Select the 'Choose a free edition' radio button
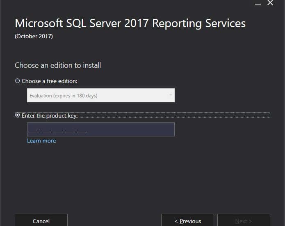This screenshot has width=285, height=226. point(17,81)
